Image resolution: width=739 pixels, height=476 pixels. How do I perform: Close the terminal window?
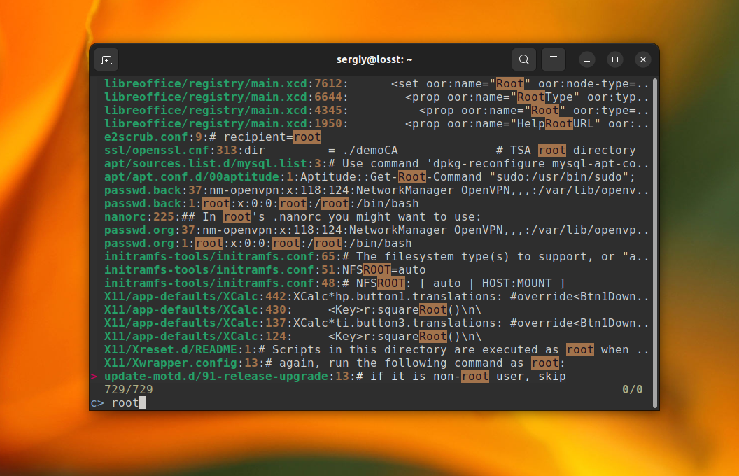click(643, 60)
